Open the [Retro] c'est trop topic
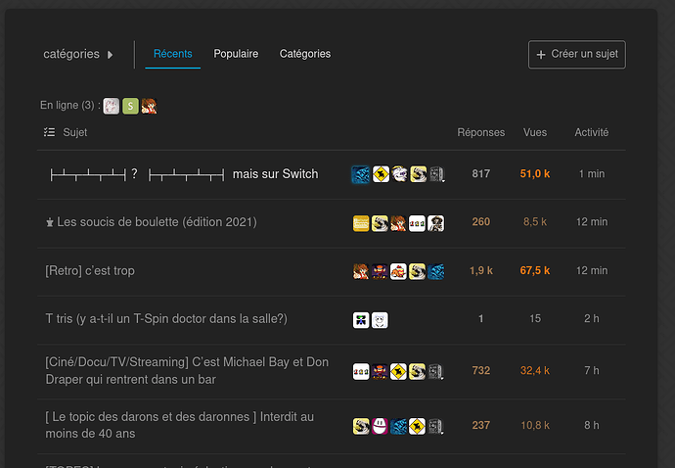 (x=96, y=271)
